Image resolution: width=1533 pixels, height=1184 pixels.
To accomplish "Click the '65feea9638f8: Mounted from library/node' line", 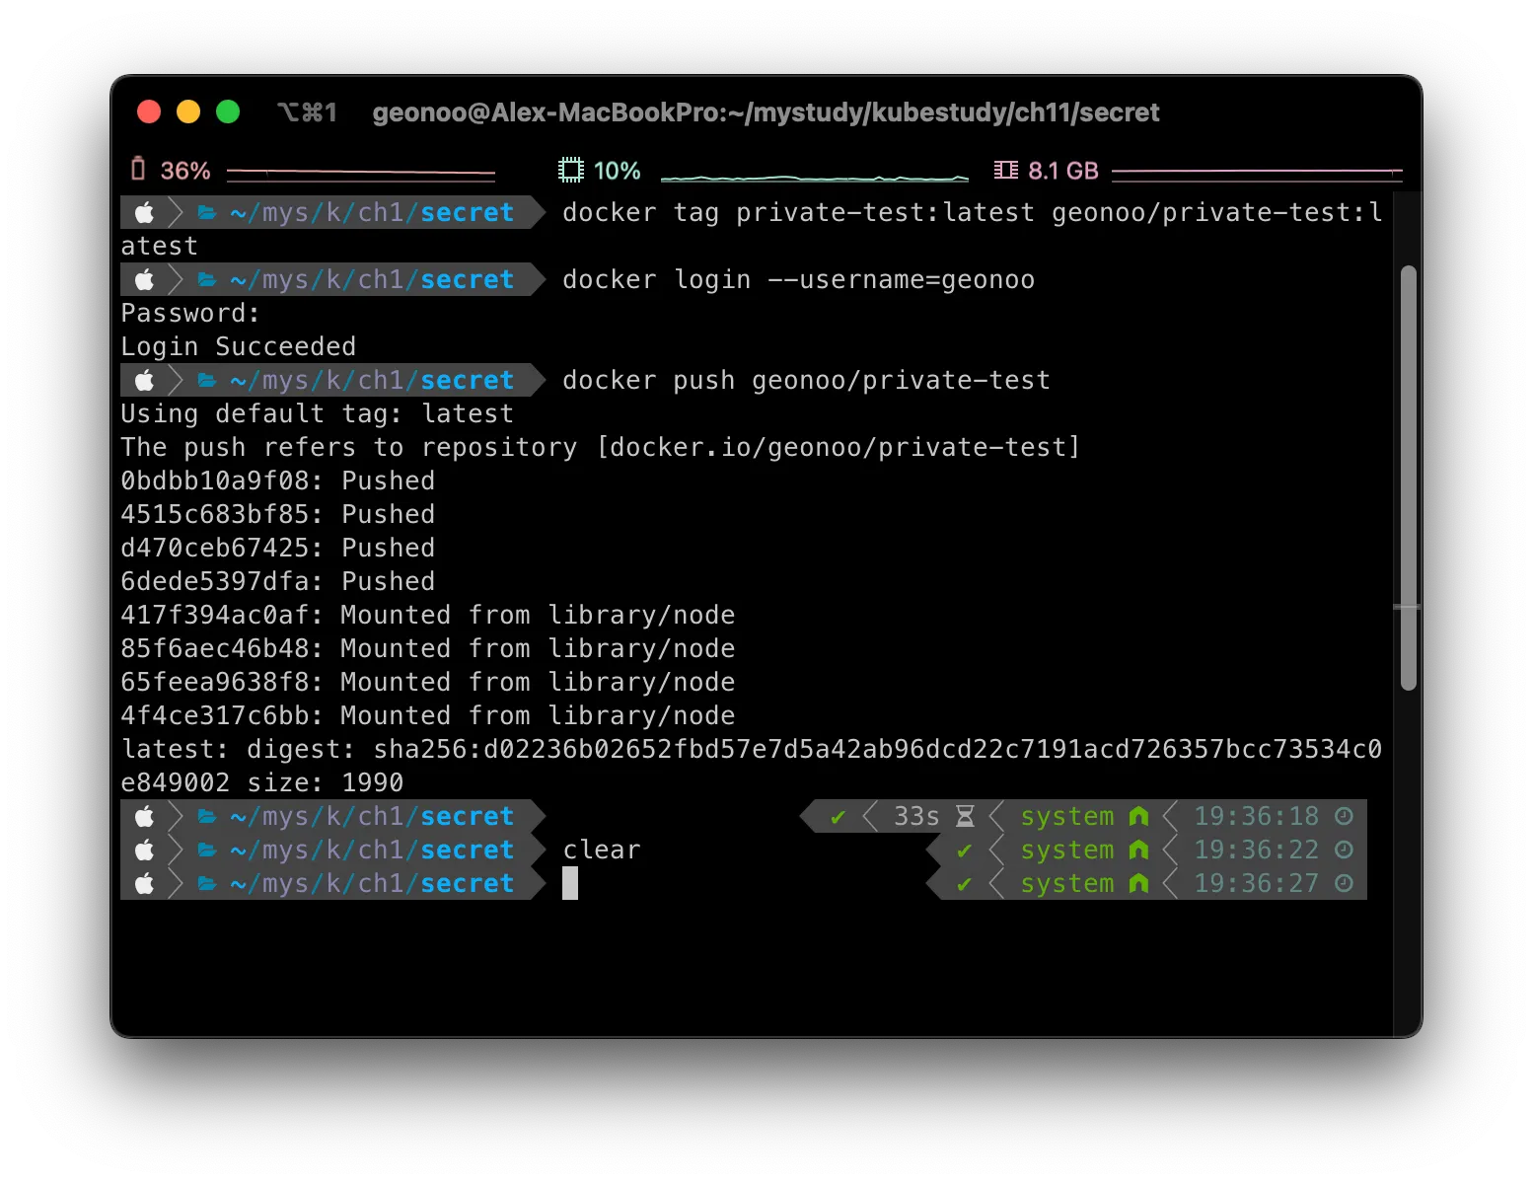I will click(x=427, y=682).
